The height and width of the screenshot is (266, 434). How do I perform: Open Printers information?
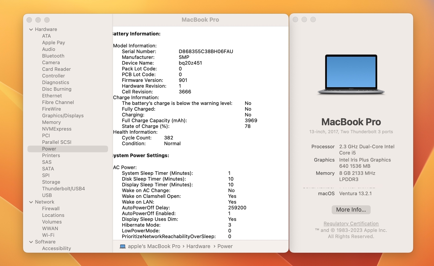point(51,156)
